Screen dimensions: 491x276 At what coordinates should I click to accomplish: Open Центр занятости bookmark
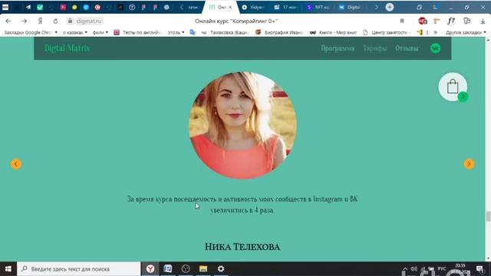(387, 32)
